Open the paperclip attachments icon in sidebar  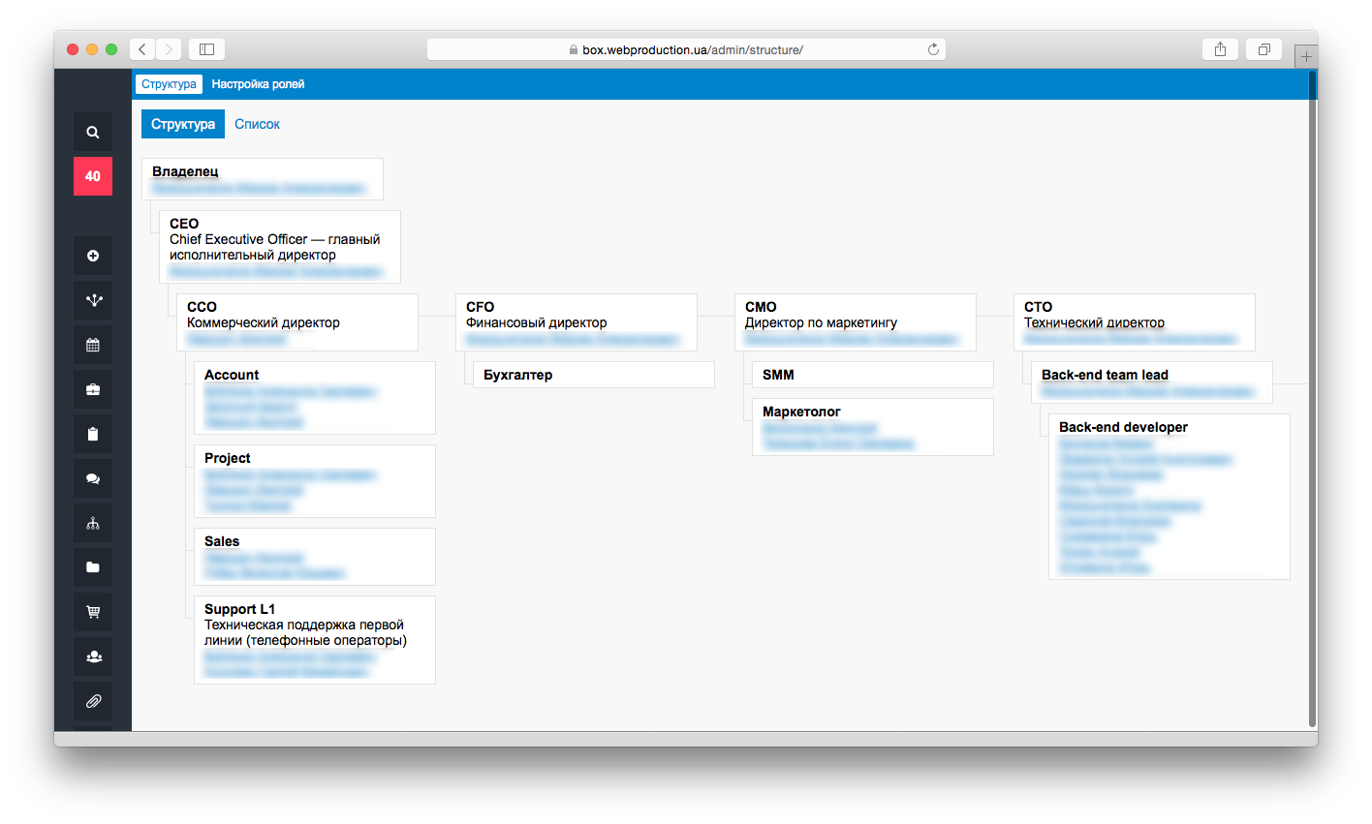click(93, 701)
